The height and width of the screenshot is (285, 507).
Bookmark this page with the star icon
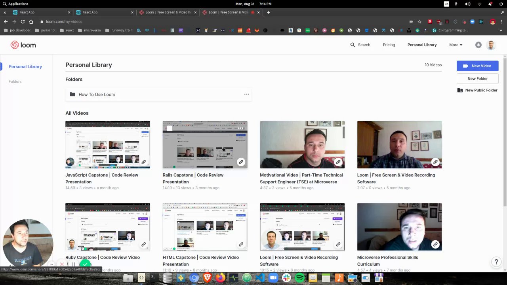pyautogui.click(x=419, y=21)
